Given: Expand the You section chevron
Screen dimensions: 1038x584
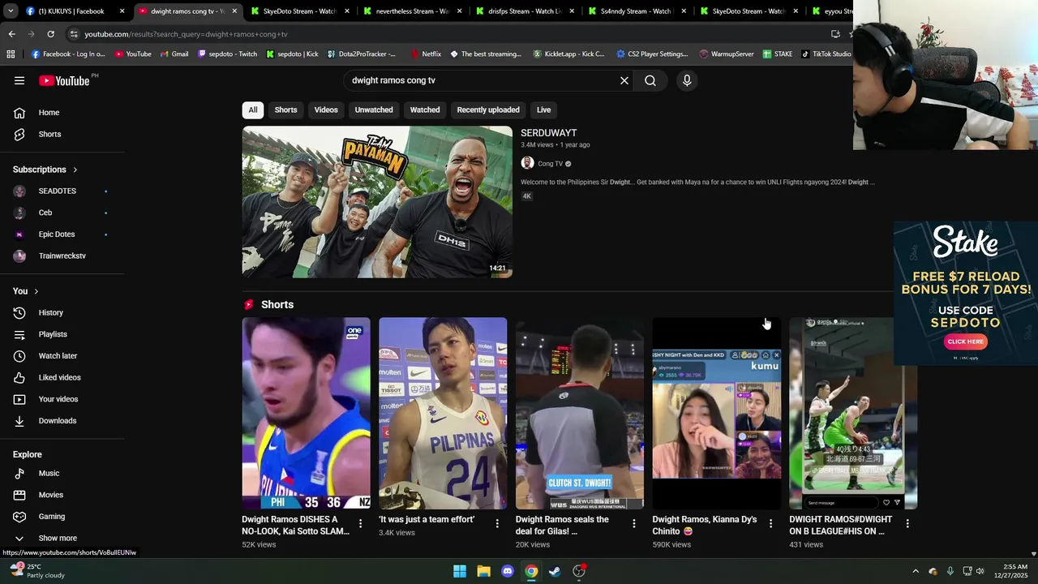Looking at the screenshot, I should pyautogui.click(x=36, y=291).
